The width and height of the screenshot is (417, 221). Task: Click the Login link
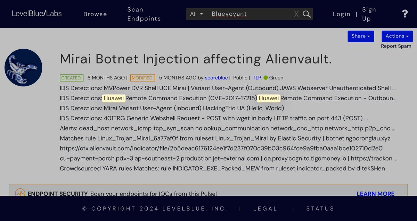coord(342,14)
